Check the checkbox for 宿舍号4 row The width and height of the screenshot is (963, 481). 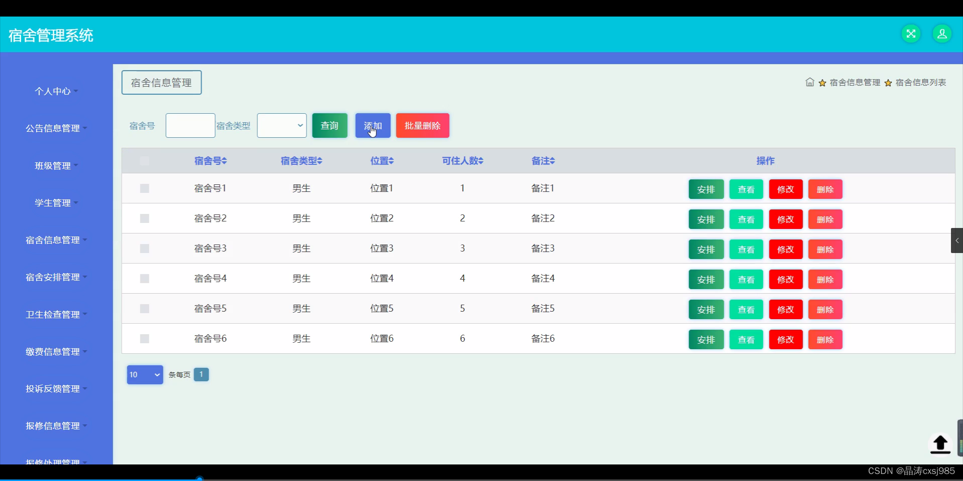point(144,279)
